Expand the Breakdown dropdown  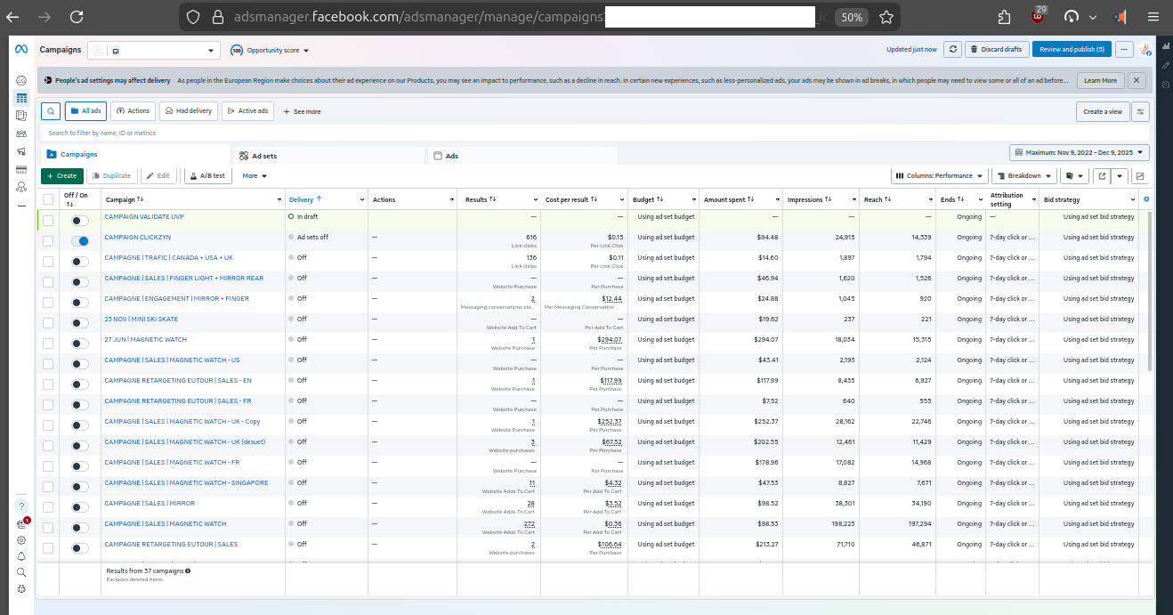point(1024,176)
